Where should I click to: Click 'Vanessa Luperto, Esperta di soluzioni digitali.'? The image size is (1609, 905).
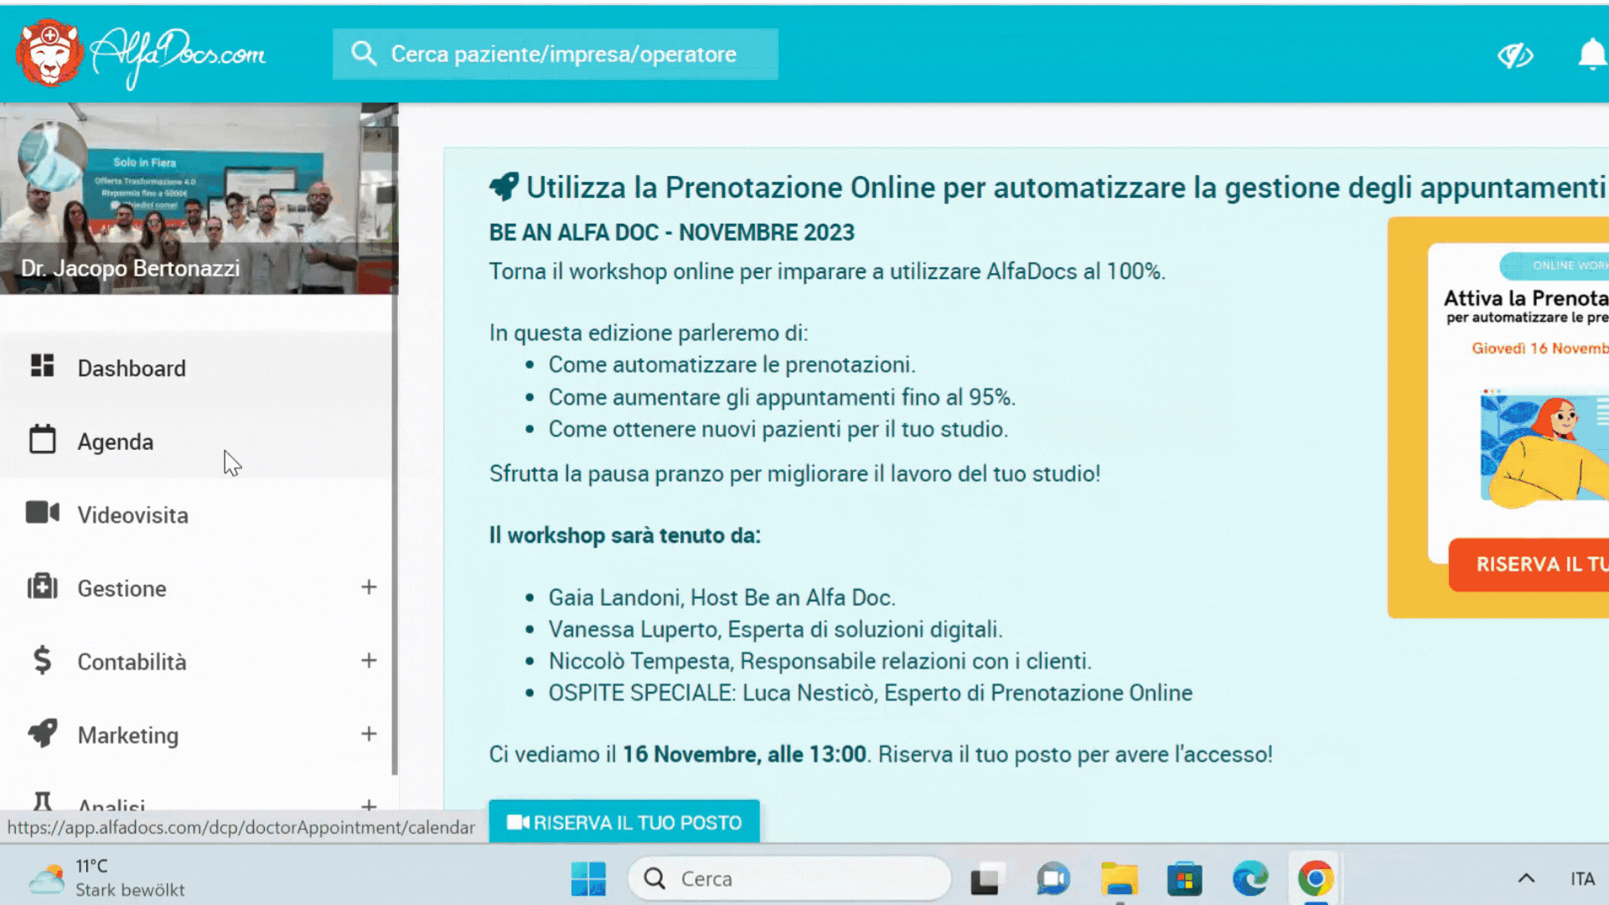tap(775, 629)
